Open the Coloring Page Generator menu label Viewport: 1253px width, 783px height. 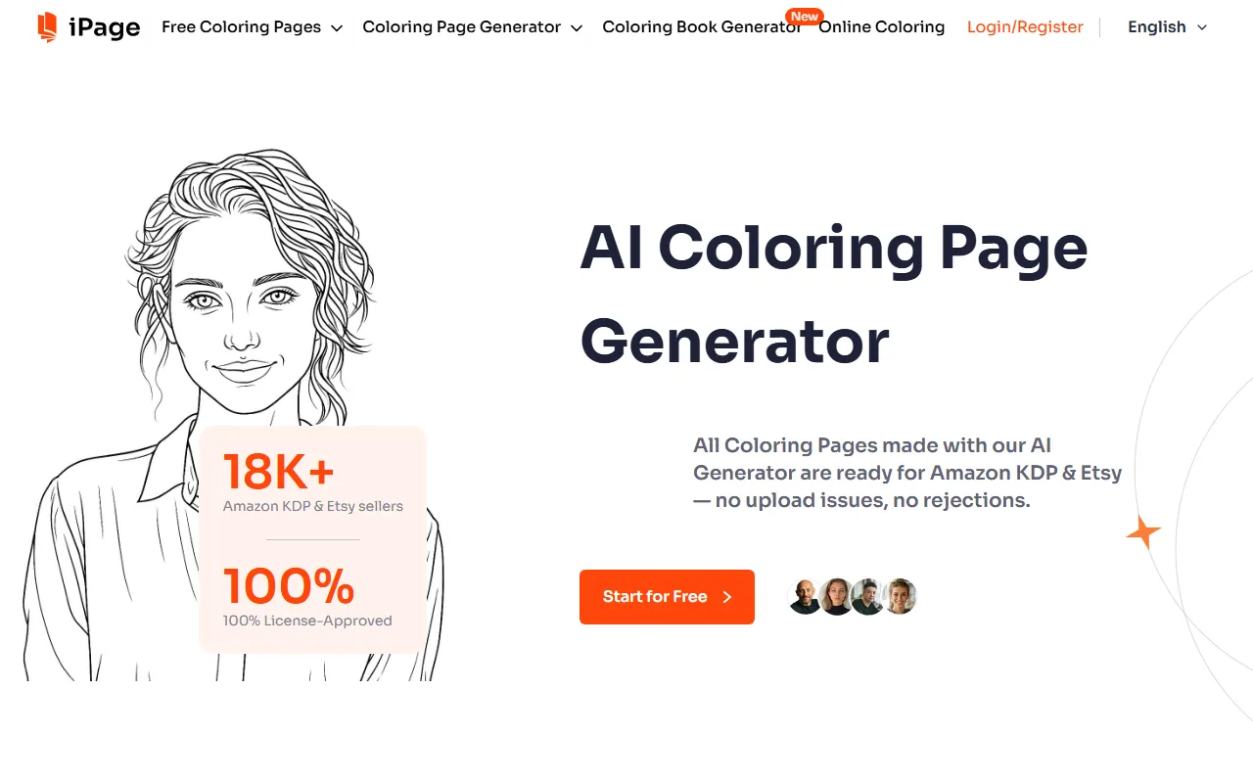(462, 27)
